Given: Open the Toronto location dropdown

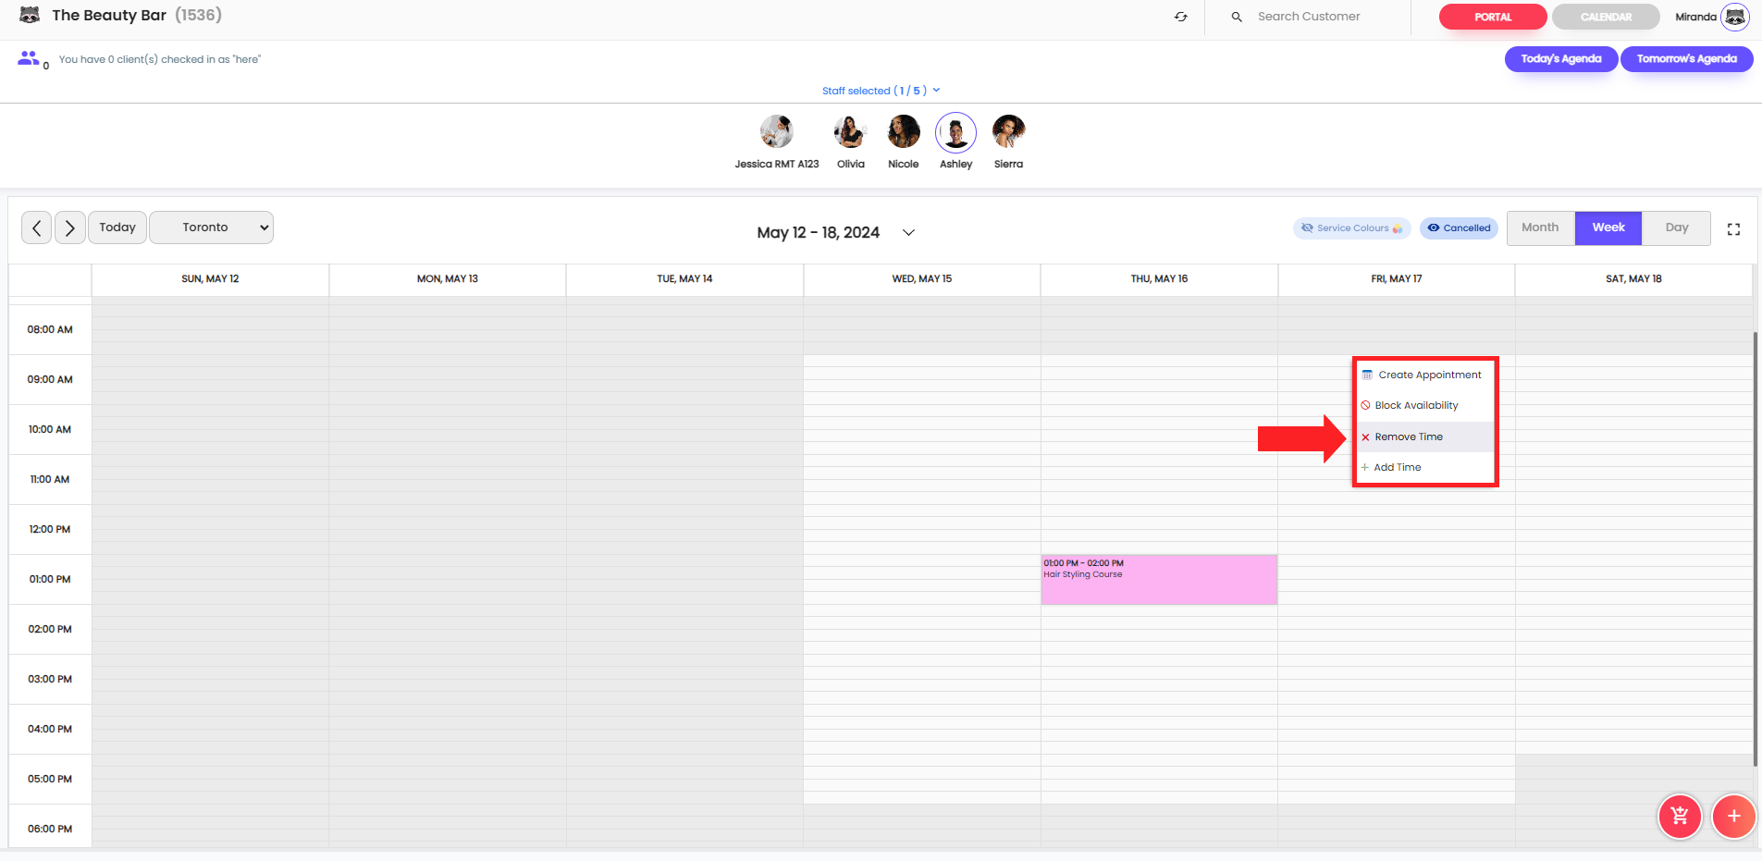Looking at the screenshot, I should pos(211,228).
